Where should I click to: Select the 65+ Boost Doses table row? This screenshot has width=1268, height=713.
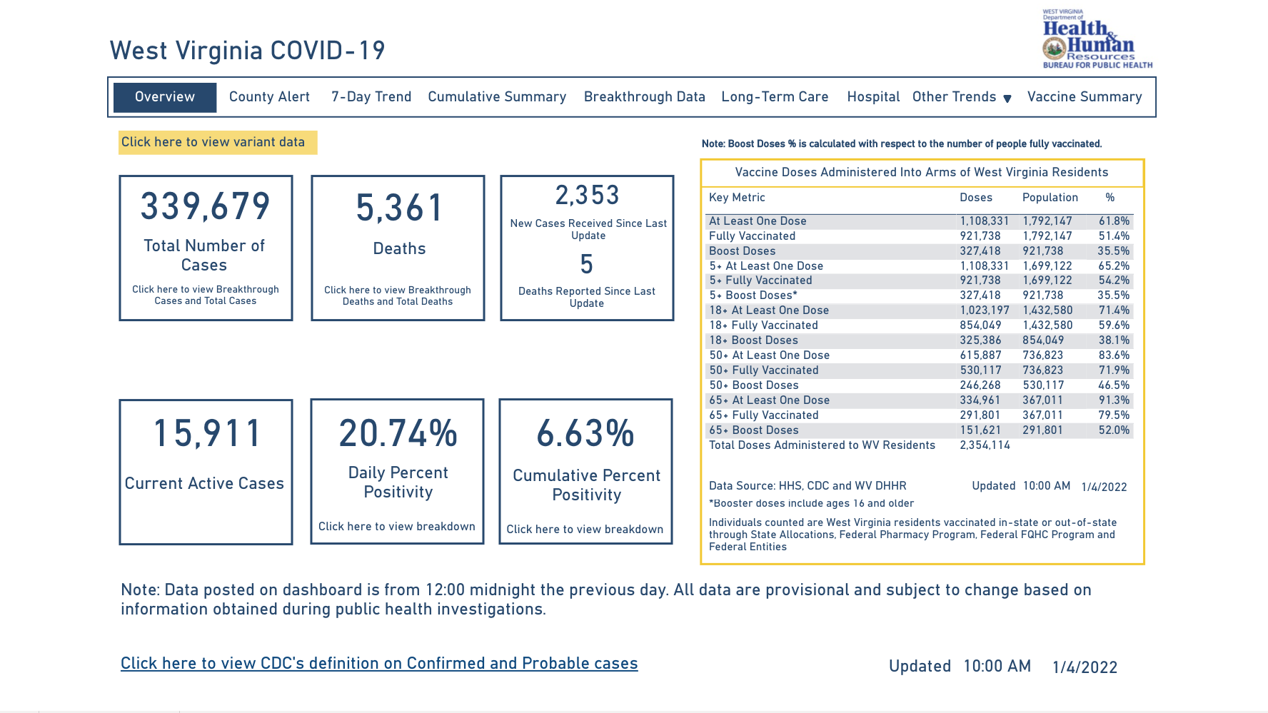(x=918, y=430)
